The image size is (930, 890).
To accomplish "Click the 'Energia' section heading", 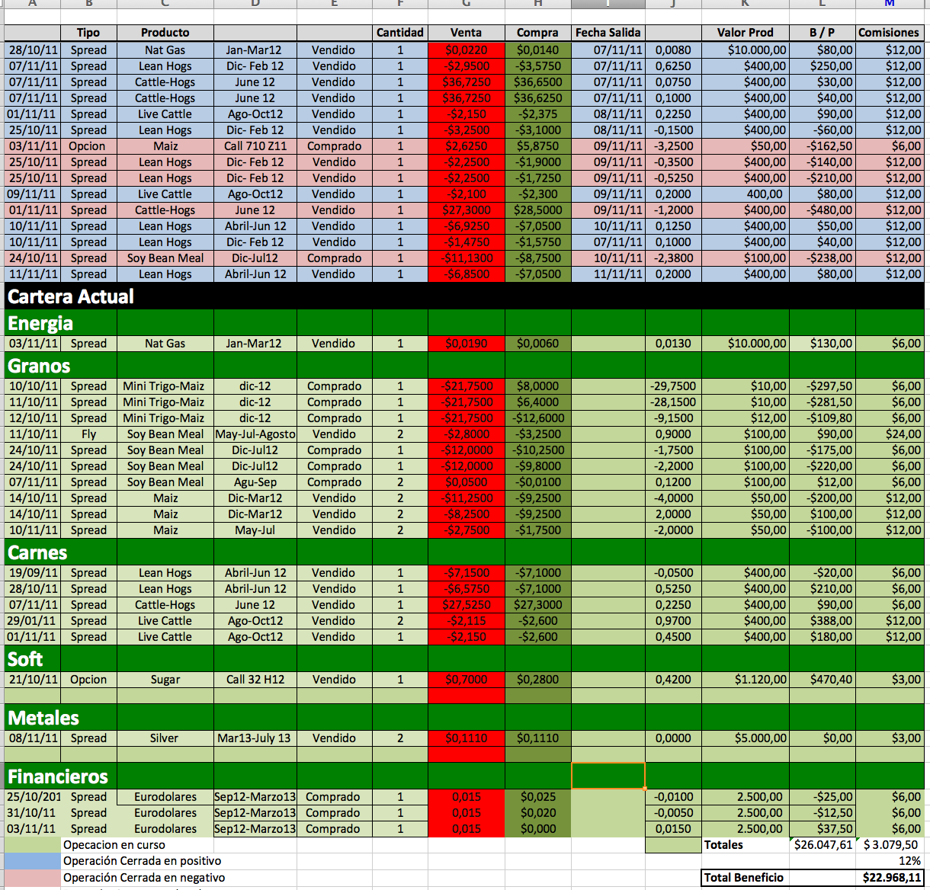I will click(40, 323).
